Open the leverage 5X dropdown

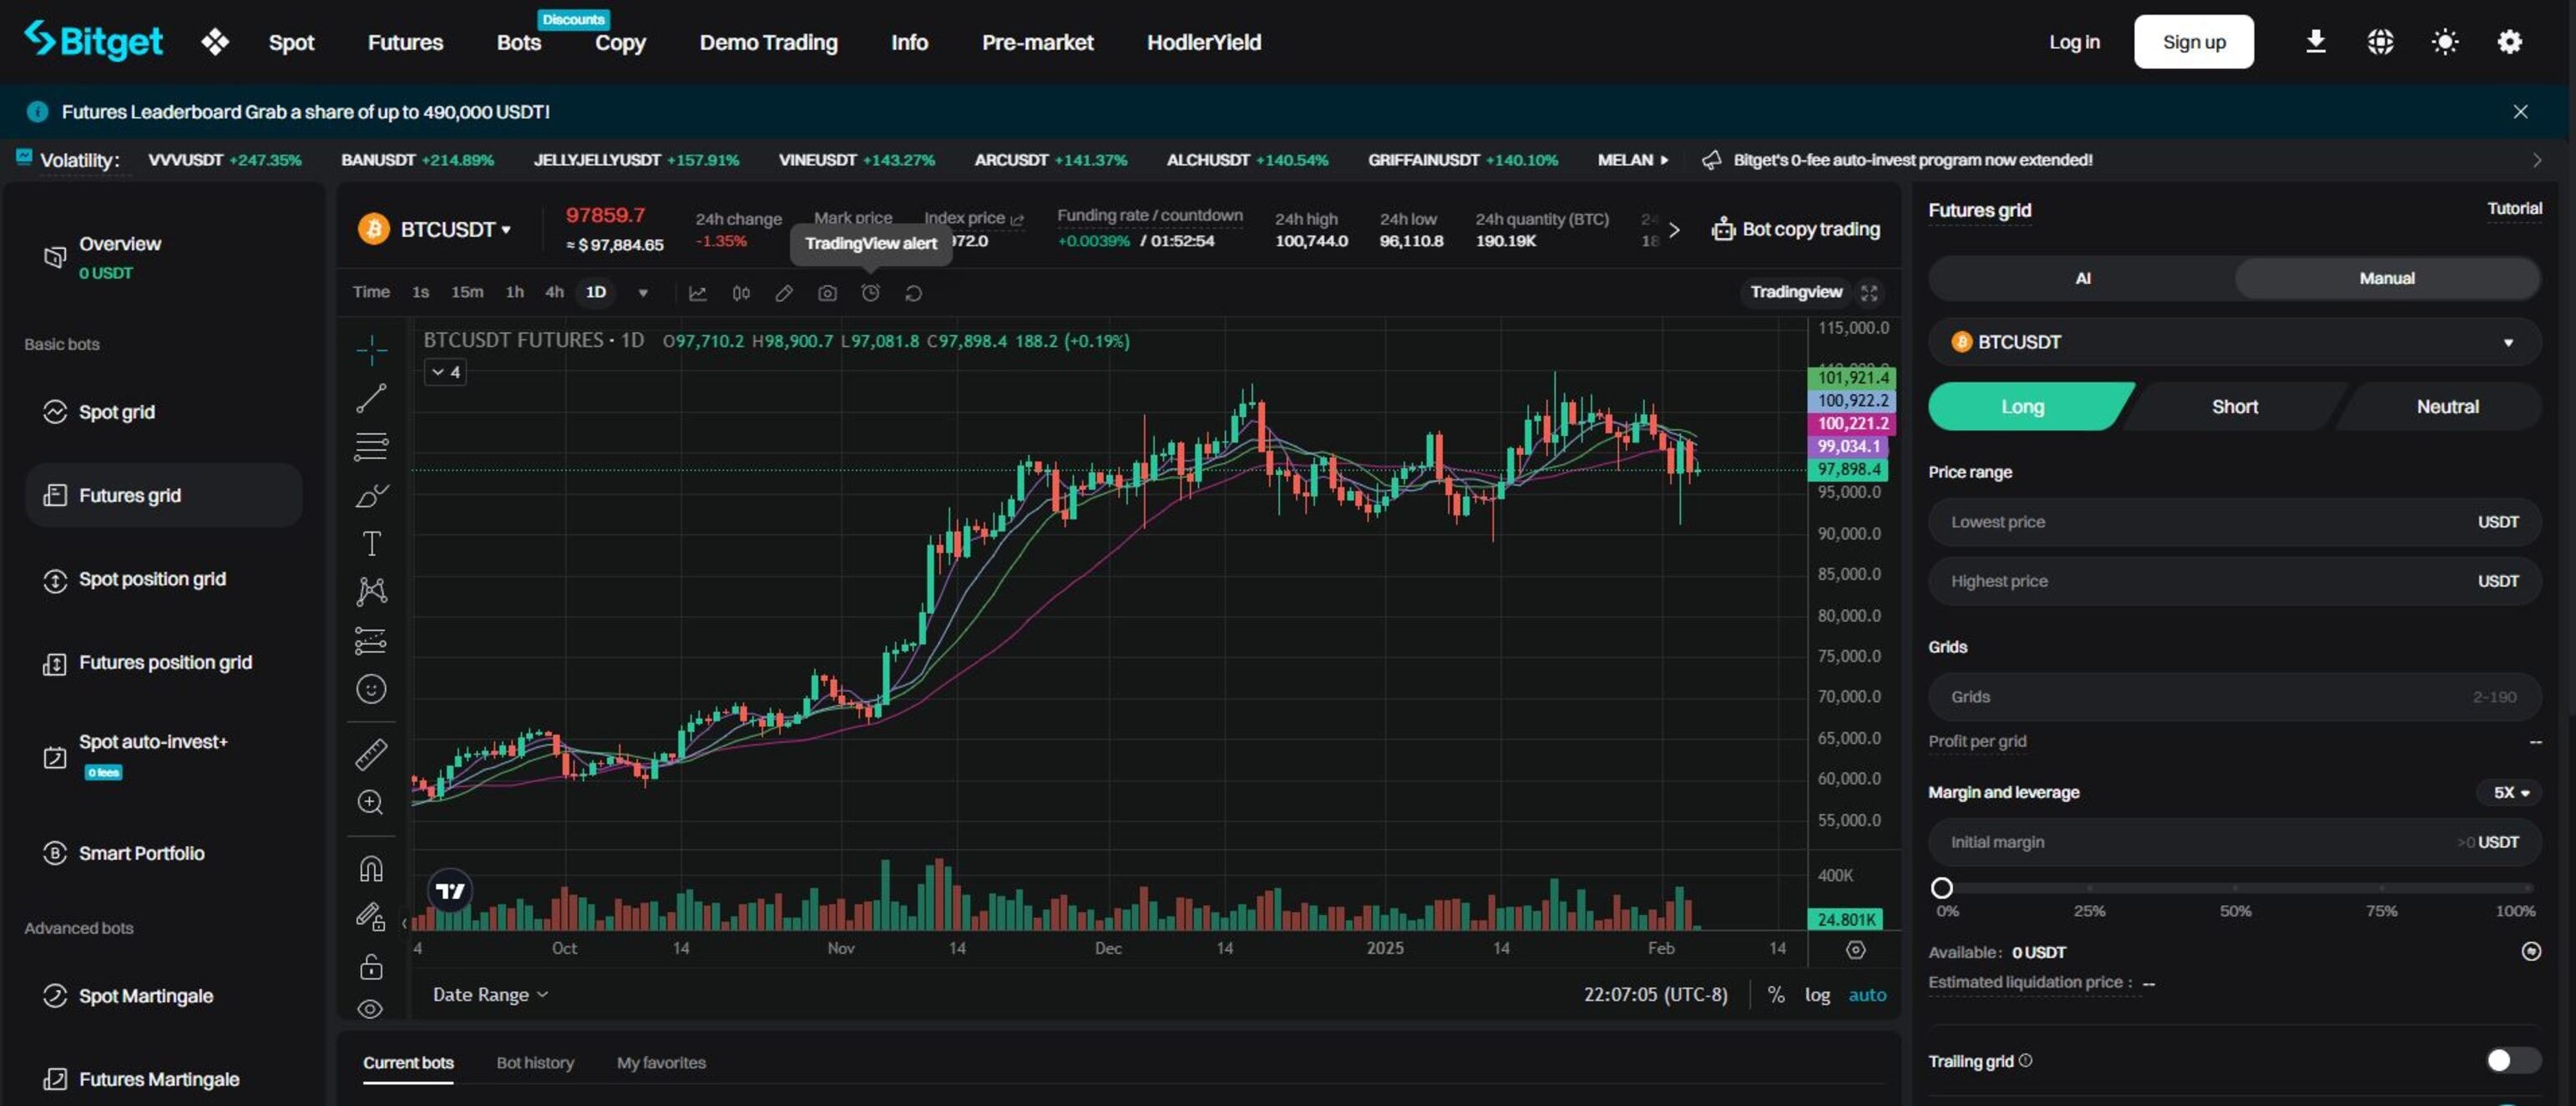tap(2511, 791)
